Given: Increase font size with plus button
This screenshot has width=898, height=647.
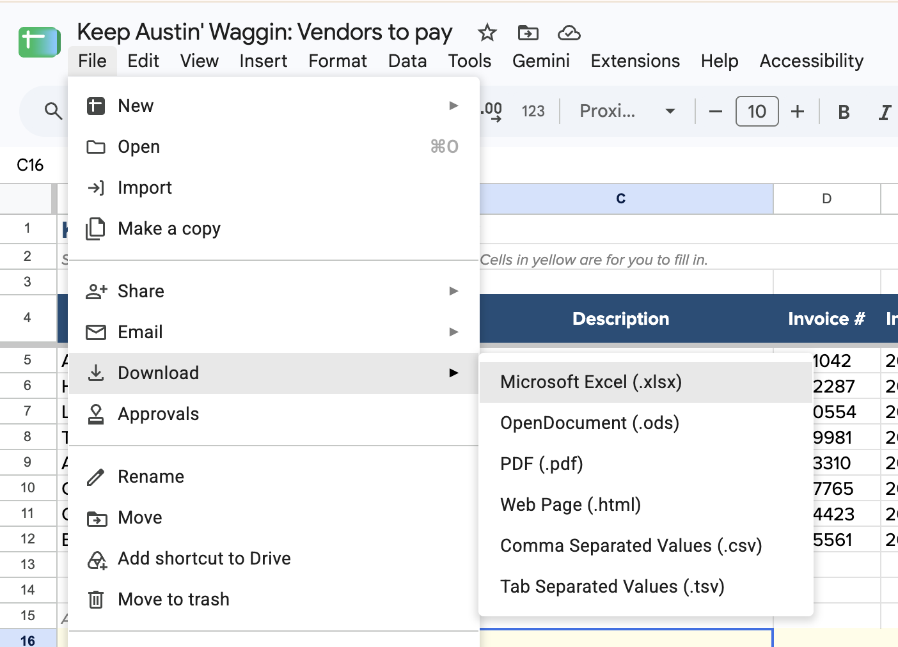Looking at the screenshot, I should [798, 111].
